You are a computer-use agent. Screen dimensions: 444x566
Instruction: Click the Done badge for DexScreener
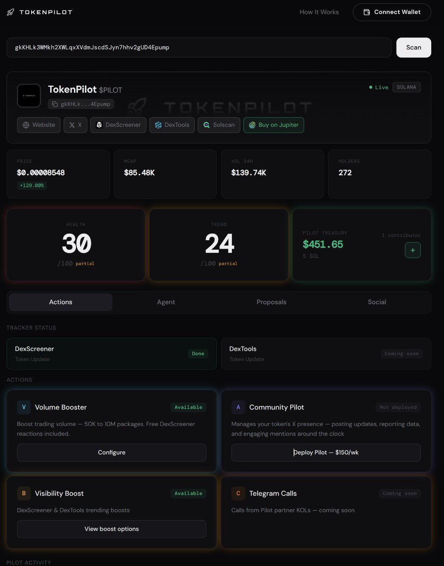(198, 354)
